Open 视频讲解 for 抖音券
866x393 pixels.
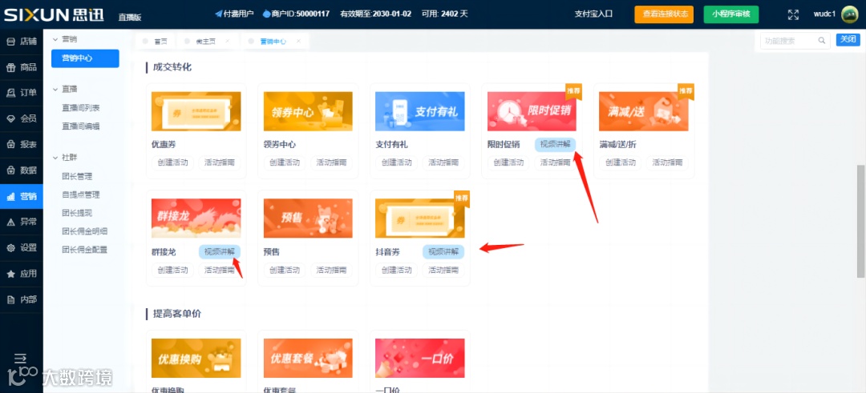tap(443, 252)
